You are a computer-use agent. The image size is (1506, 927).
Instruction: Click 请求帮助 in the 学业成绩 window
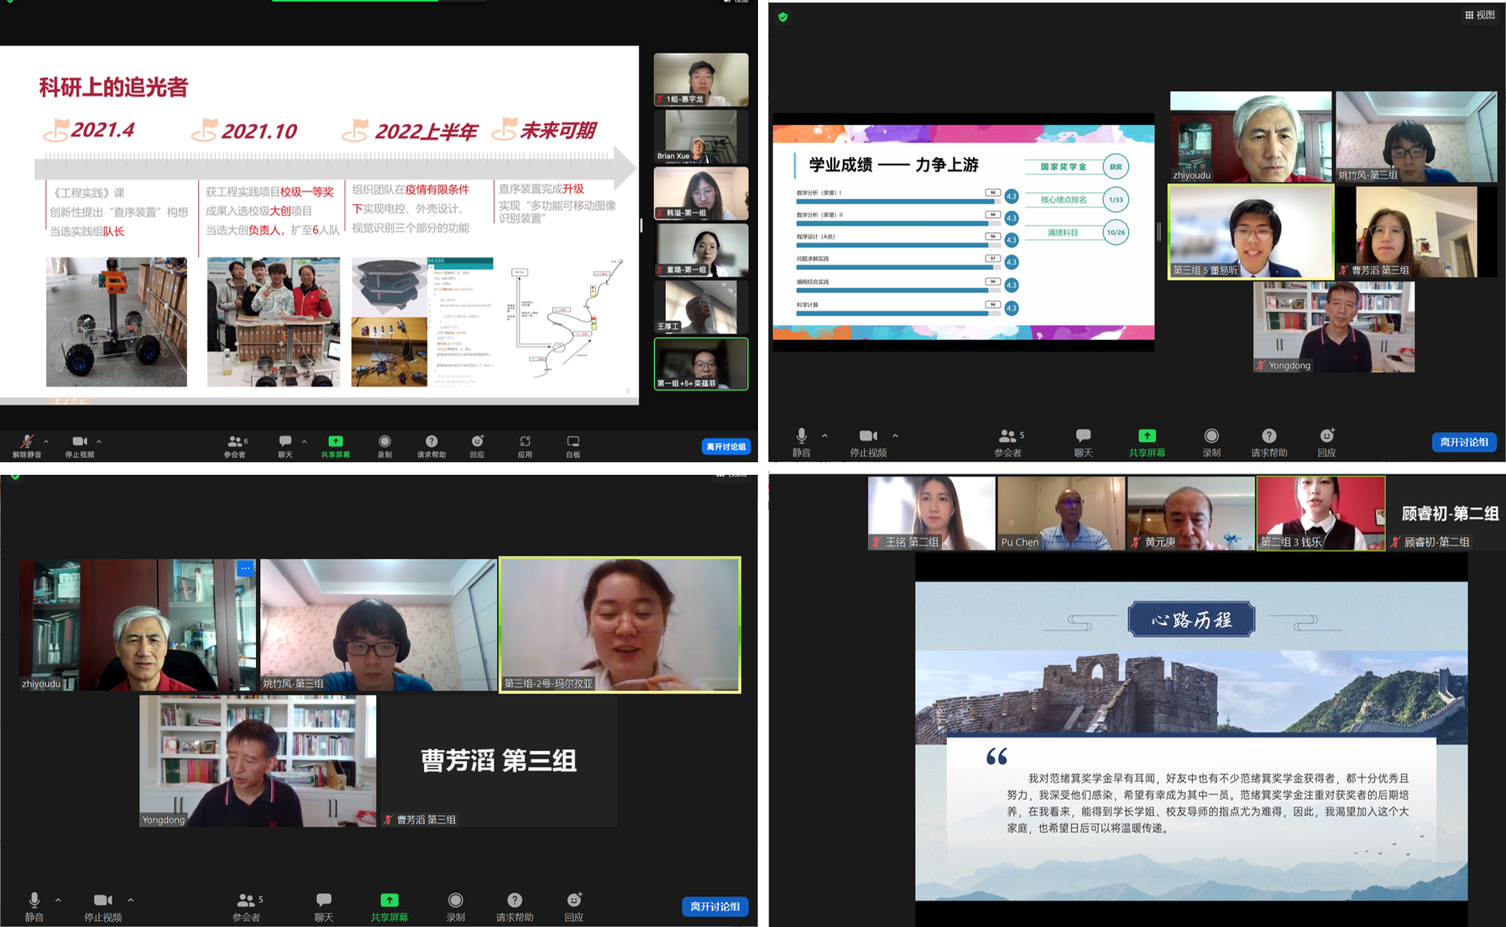pos(1268,442)
